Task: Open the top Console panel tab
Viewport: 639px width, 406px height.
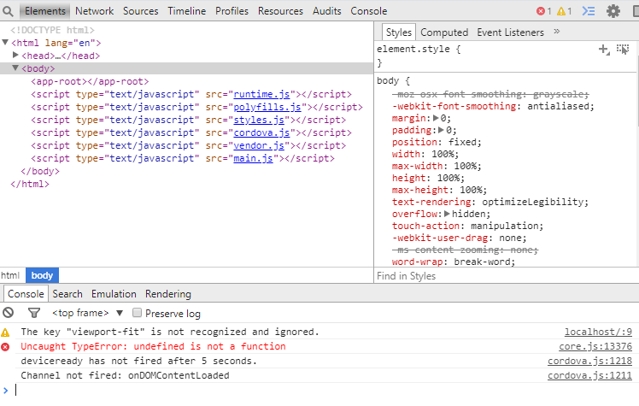Action: tap(369, 11)
